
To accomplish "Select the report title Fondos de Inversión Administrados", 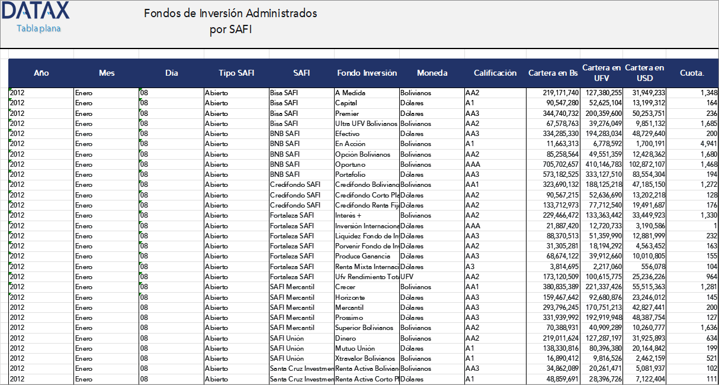I will pyautogui.click(x=230, y=13).
